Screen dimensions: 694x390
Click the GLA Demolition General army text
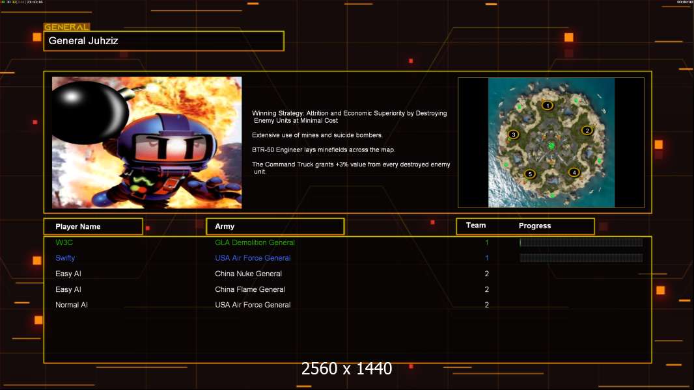(x=255, y=242)
